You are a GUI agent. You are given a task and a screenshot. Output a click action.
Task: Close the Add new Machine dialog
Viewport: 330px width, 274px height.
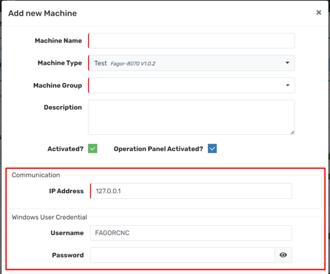click(x=318, y=13)
